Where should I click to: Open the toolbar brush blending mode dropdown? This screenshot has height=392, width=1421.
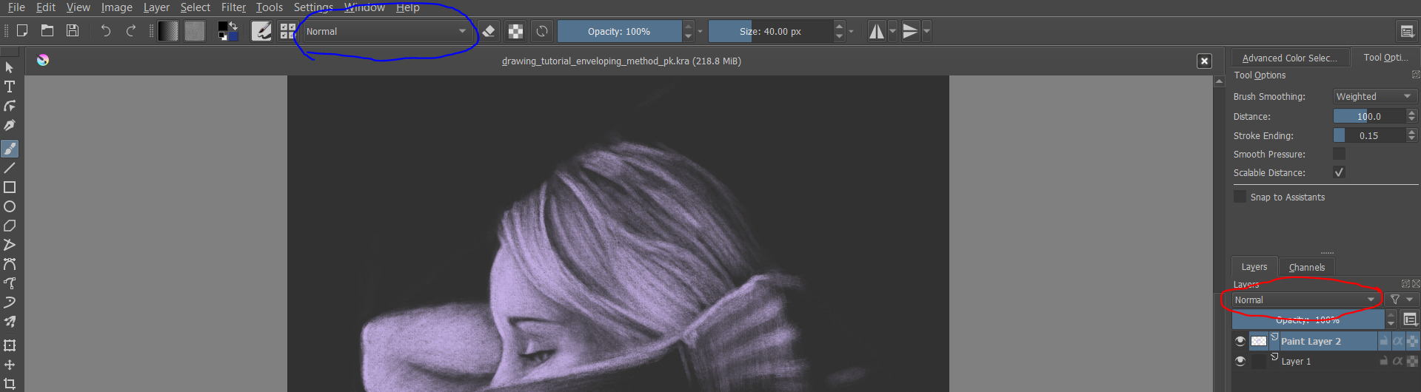click(x=386, y=31)
